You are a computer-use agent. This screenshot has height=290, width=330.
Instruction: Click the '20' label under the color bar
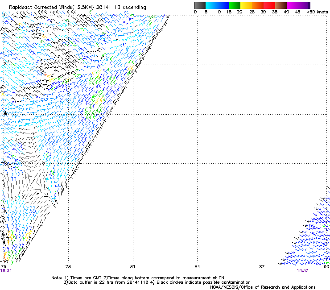[239, 12]
